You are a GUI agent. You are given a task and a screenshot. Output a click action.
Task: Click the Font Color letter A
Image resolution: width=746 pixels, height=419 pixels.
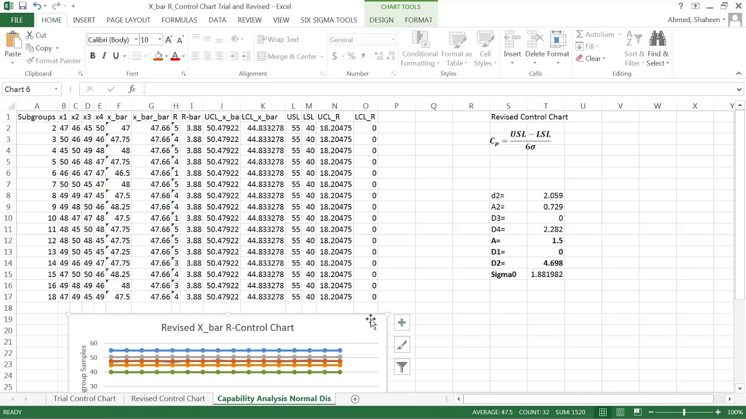point(175,56)
